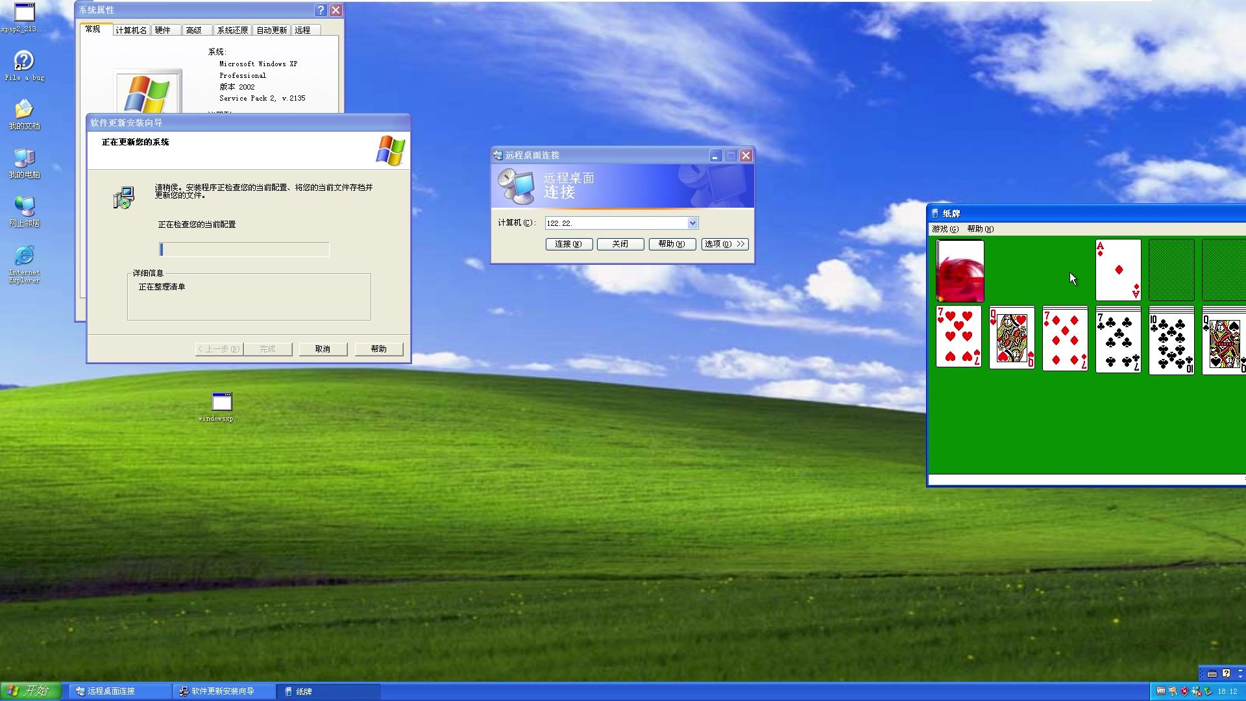Switch to 远程桌面连接 taskbar button
1246x701 pixels.
[120, 691]
